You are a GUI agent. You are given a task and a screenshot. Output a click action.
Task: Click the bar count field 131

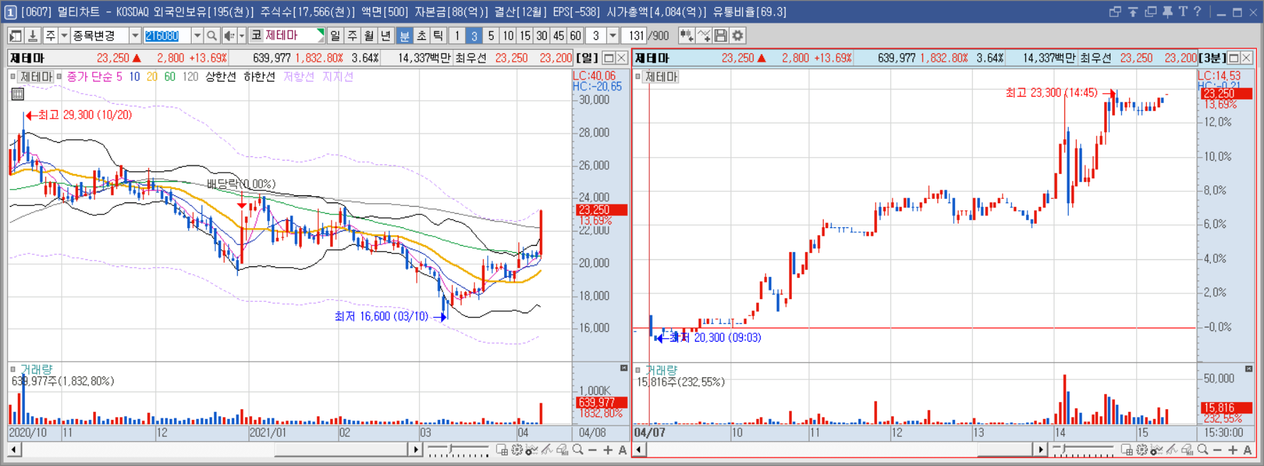coord(636,36)
